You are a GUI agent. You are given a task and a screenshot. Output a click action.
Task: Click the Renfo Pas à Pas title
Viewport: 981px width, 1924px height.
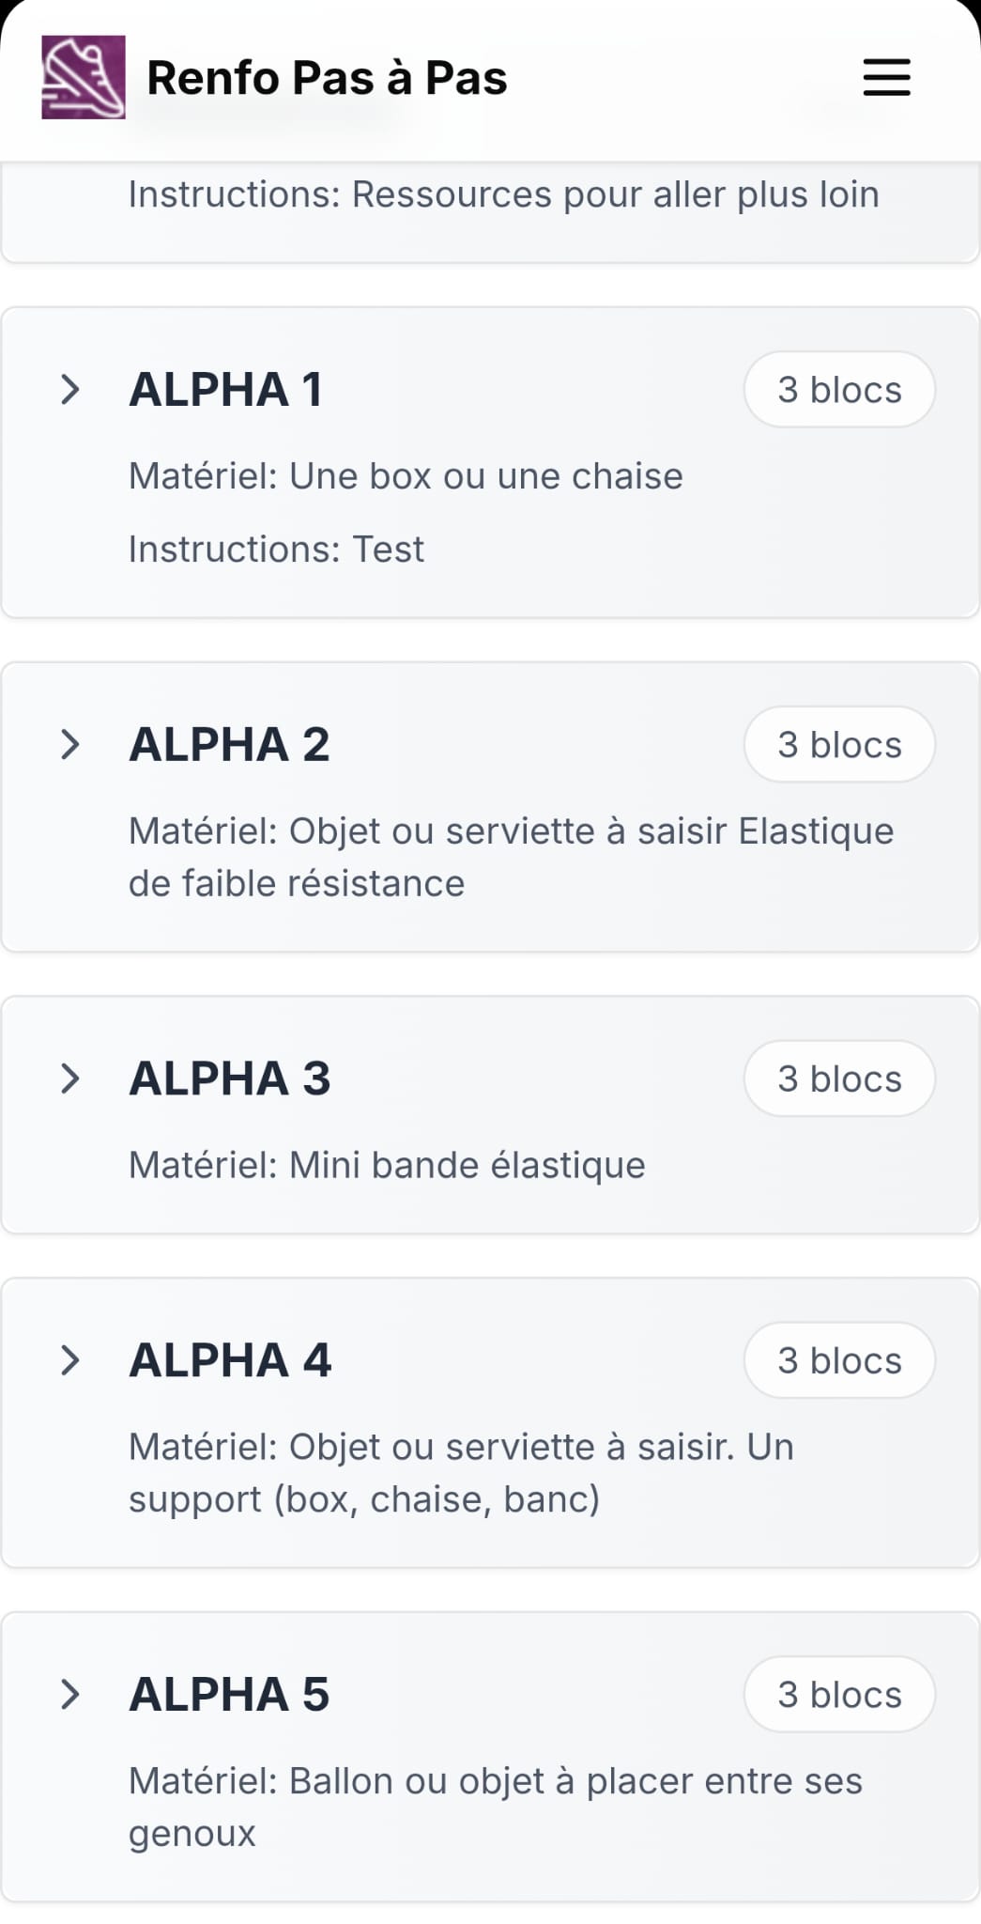(x=327, y=78)
